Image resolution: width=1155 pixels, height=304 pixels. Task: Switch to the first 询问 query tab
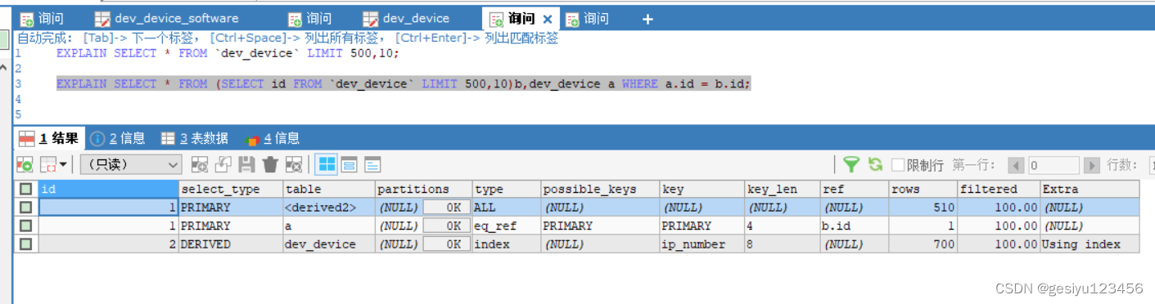(42, 18)
